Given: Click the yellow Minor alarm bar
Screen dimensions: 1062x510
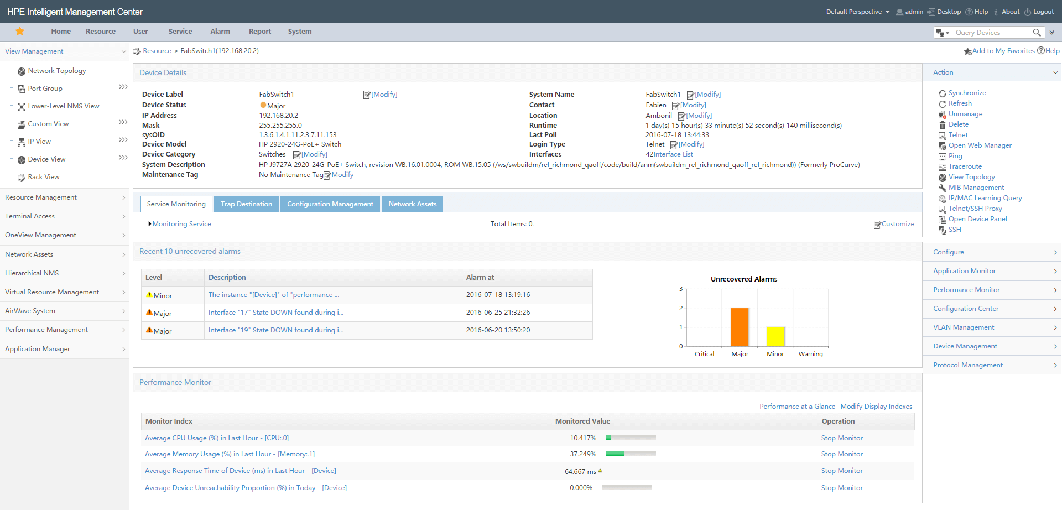Looking at the screenshot, I should [x=775, y=336].
